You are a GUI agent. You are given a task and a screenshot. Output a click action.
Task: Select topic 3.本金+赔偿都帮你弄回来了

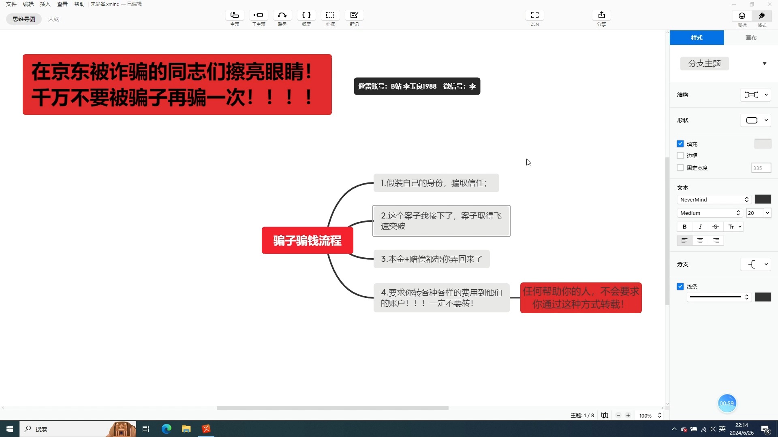pos(432,259)
